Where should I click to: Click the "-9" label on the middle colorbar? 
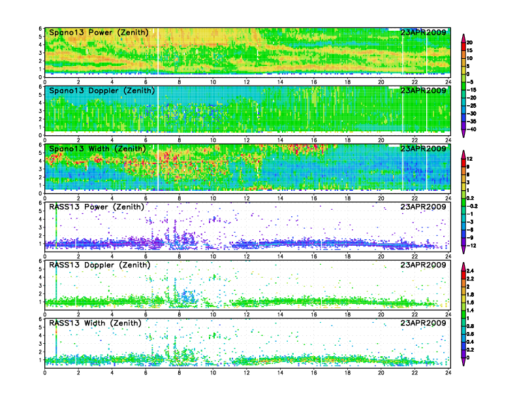tap(470, 238)
